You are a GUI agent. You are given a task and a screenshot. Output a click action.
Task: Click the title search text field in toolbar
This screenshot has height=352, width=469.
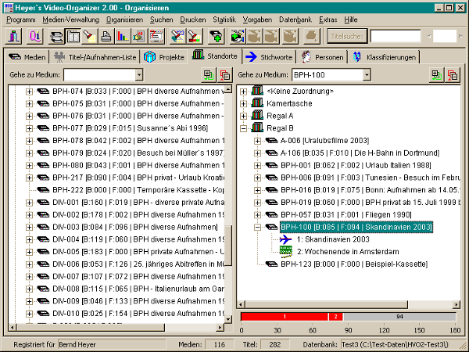tap(396, 36)
